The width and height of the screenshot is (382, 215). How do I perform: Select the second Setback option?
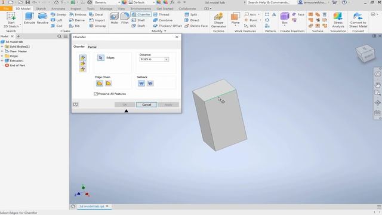[x=150, y=84]
